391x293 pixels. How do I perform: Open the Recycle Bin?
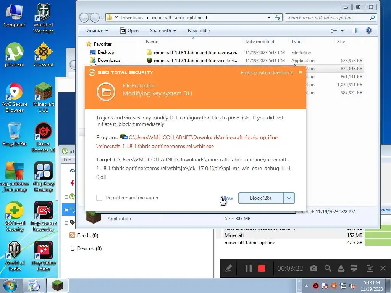(15, 135)
